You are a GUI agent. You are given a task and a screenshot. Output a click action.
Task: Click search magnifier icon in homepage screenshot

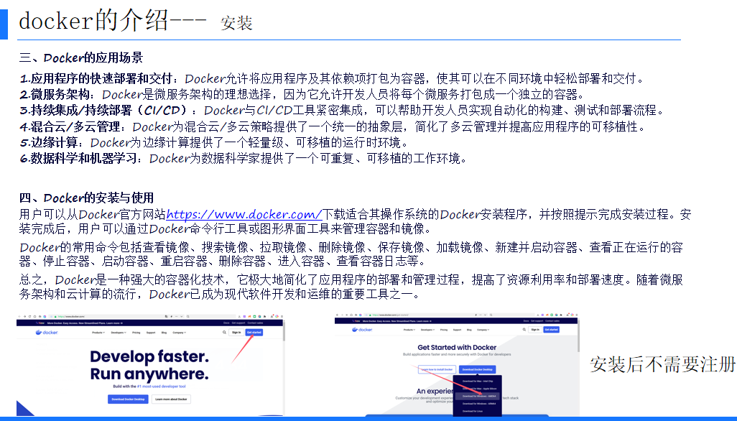[x=224, y=332]
